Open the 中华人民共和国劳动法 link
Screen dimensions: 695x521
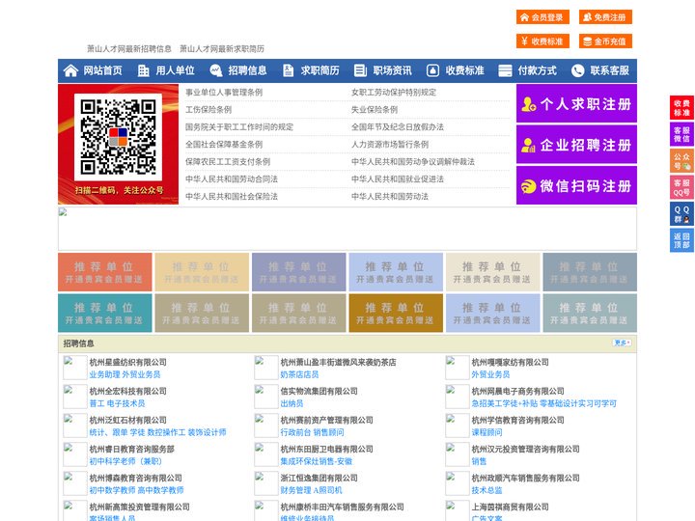(x=390, y=196)
